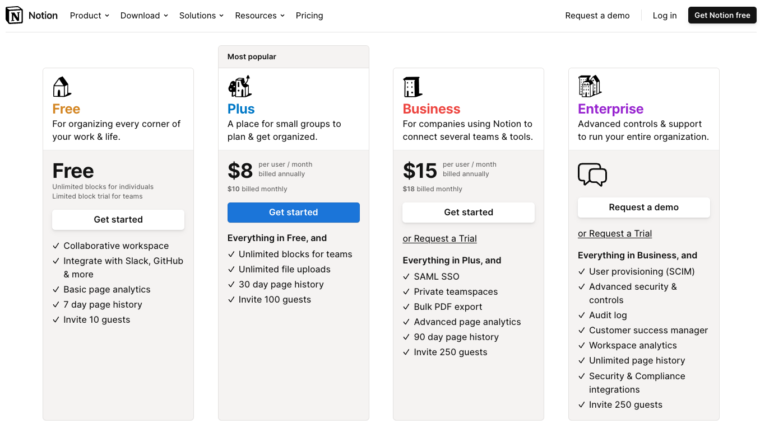Click 'Basic page analytics' feature
The height and width of the screenshot is (429, 760).
tap(107, 290)
